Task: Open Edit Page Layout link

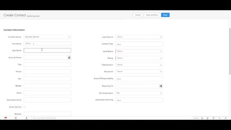Action: (x=33, y=16)
